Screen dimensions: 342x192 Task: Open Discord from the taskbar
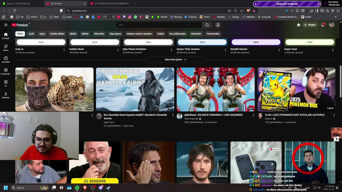tap(101, 188)
